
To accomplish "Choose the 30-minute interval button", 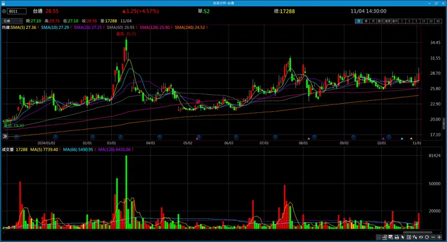I will [431, 21].
